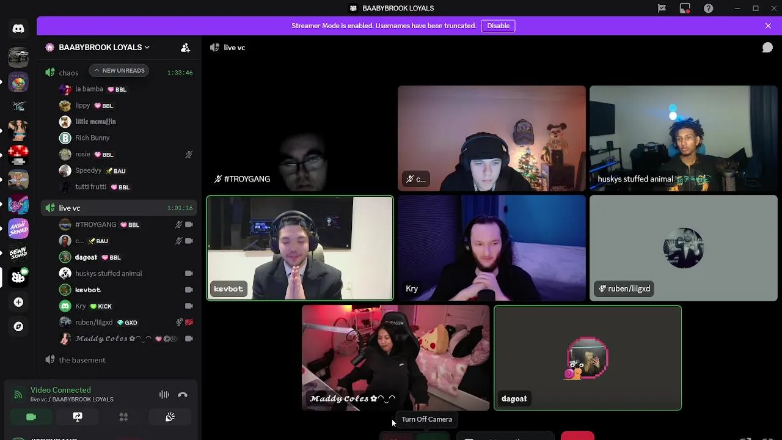Open the GEWN SKWAD server icon
The width and height of the screenshot is (782, 440).
(x=18, y=252)
